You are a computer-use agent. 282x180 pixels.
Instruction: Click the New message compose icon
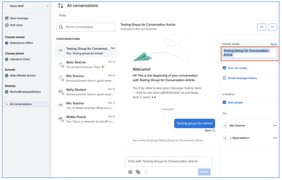click(7, 18)
